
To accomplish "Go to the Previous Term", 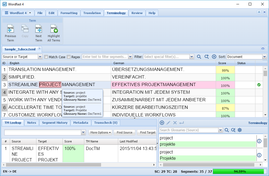I will tap(10, 33).
